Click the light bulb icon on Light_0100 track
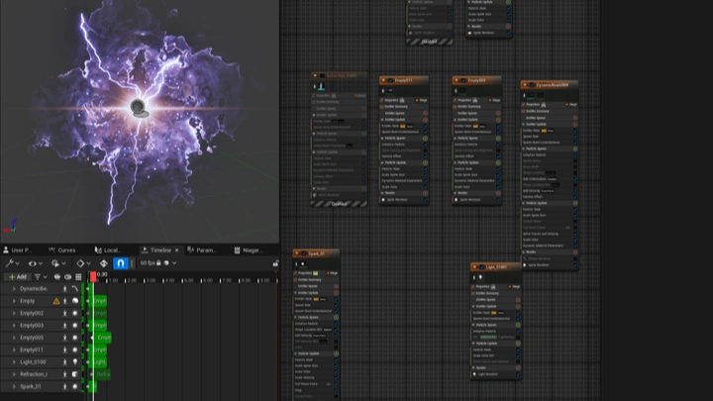713x401 pixels. pyautogui.click(x=75, y=362)
